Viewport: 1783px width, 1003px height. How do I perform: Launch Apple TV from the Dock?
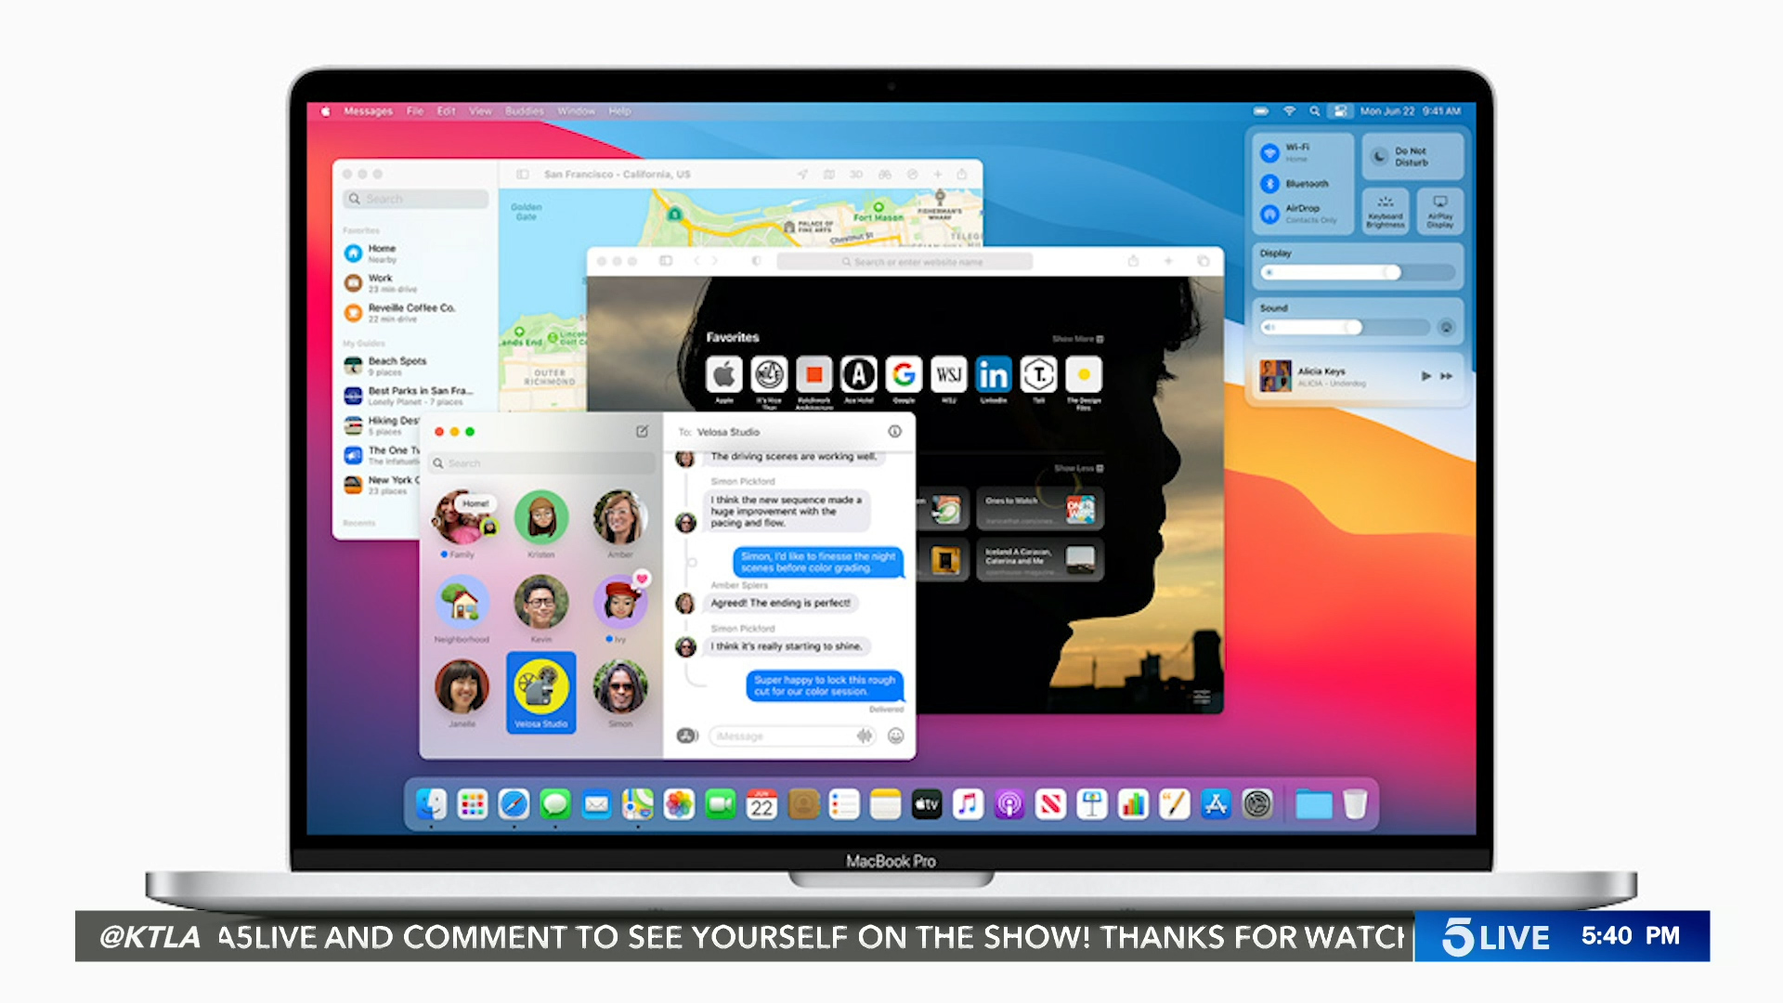tap(927, 804)
